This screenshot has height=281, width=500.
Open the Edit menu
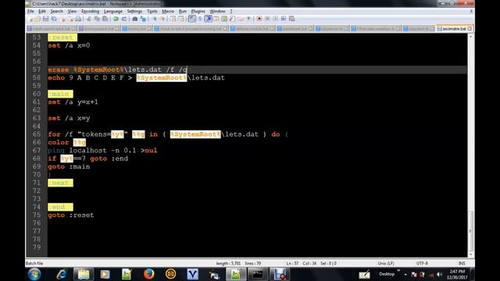41,11
